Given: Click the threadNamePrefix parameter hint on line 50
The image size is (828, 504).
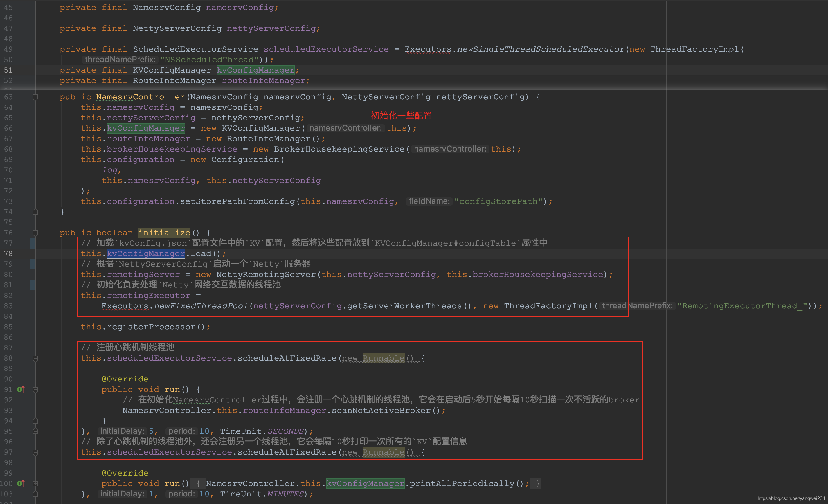Looking at the screenshot, I should coord(120,60).
